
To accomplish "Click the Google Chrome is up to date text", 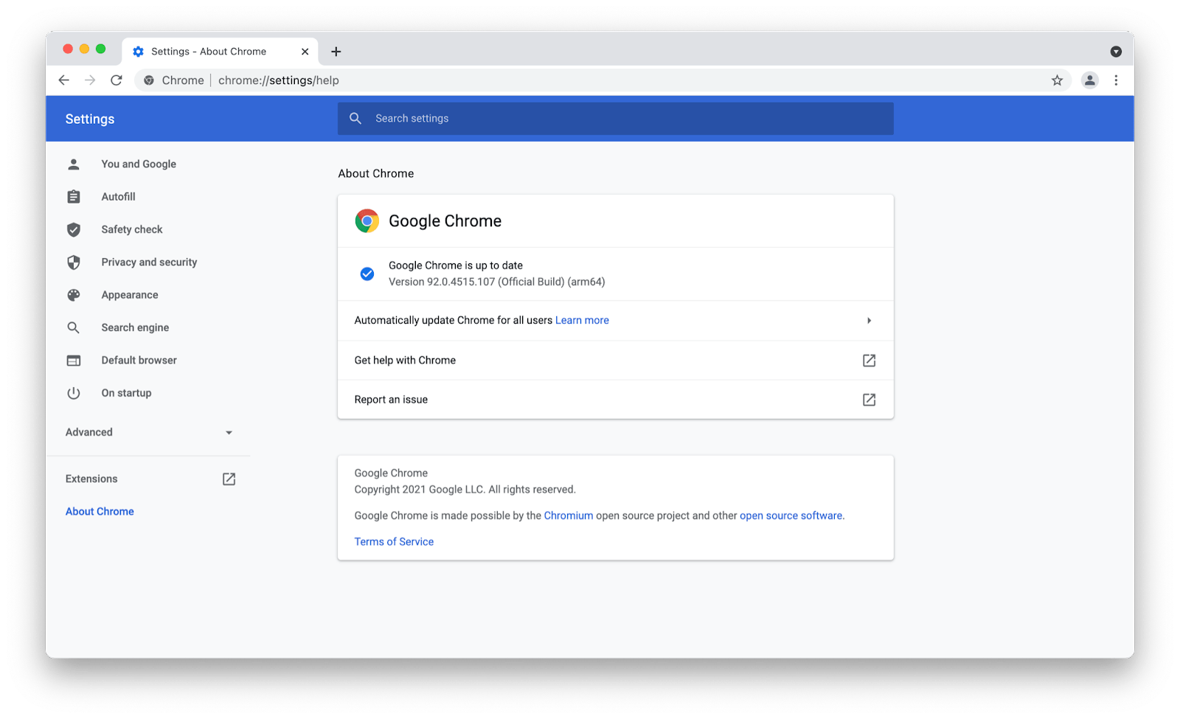I will 456,265.
